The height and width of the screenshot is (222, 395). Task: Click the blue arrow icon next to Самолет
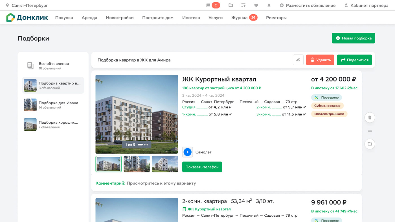[187, 152]
